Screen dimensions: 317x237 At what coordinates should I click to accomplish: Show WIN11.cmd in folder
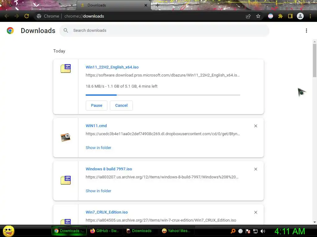98,148
